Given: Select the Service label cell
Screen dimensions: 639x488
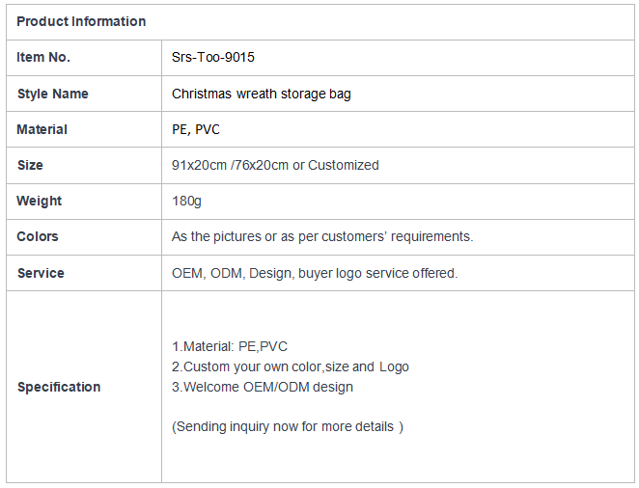Looking at the screenshot, I should (84, 273).
